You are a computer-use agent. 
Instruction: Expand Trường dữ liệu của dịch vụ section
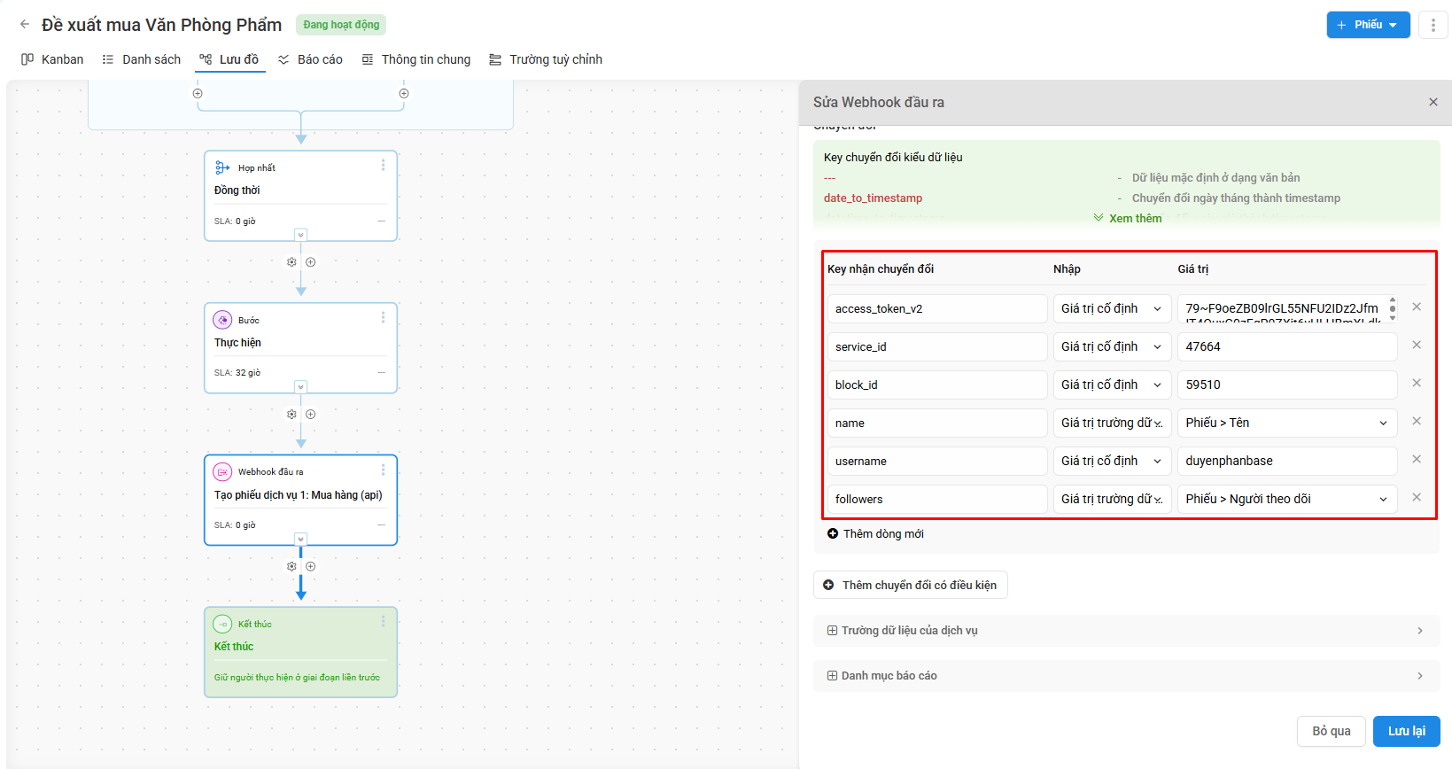tap(1126, 630)
